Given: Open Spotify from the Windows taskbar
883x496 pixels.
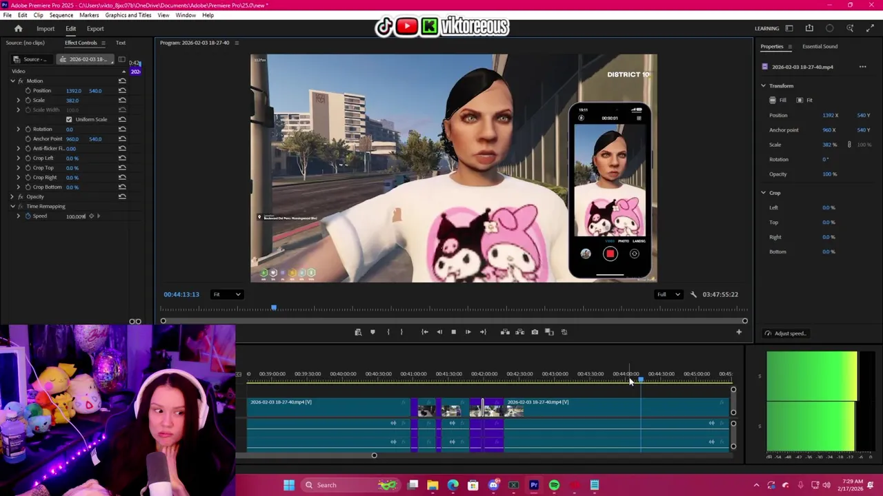Looking at the screenshot, I should [554, 485].
